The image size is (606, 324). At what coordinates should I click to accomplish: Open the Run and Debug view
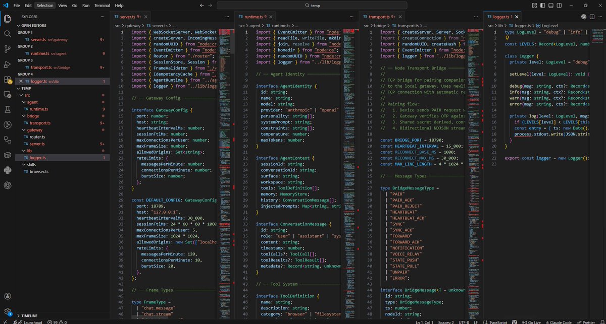[x=8, y=64]
